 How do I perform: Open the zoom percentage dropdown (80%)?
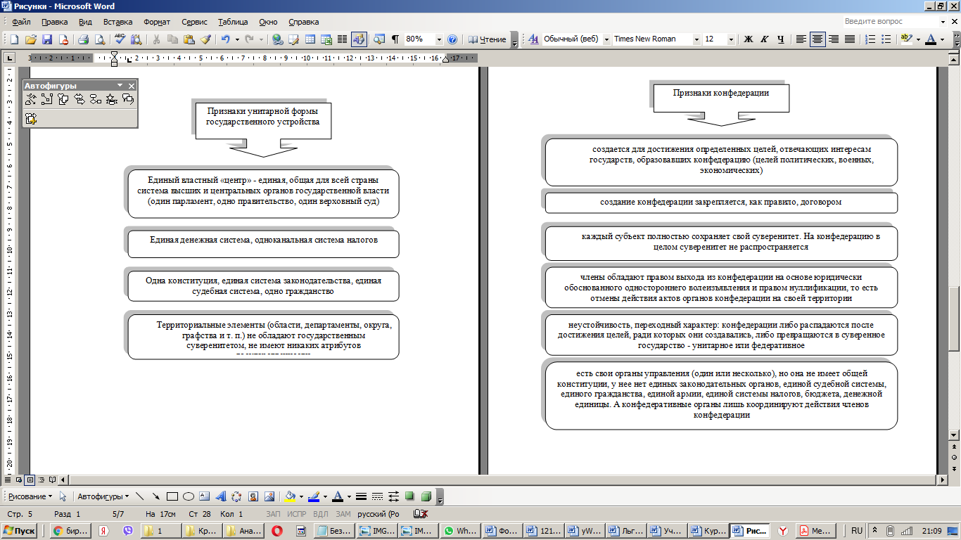point(440,39)
